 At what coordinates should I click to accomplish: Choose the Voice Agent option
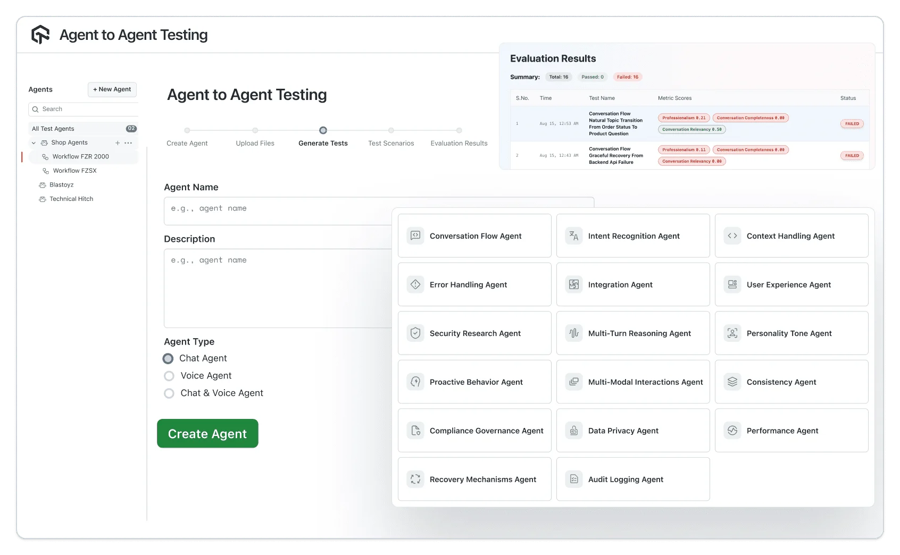[x=169, y=376]
